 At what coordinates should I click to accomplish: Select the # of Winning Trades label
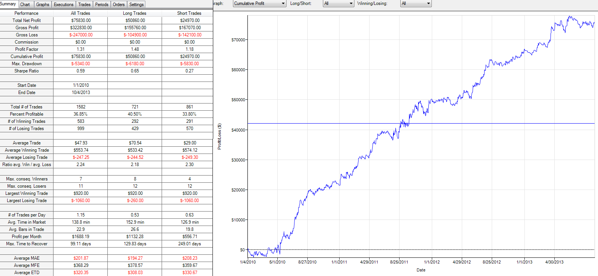tap(27, 121)
